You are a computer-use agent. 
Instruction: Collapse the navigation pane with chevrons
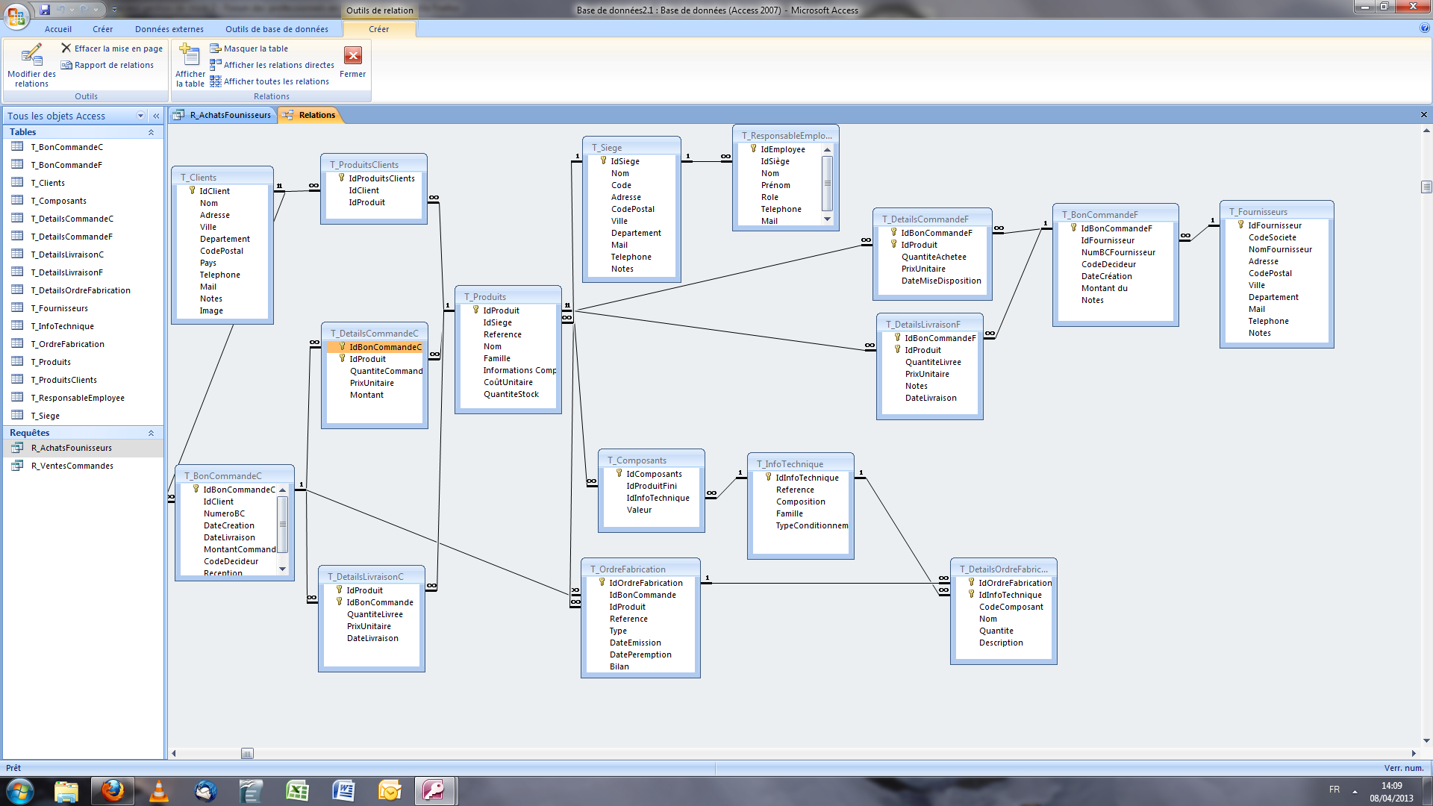pyautogui.click(x=156, y=116)
